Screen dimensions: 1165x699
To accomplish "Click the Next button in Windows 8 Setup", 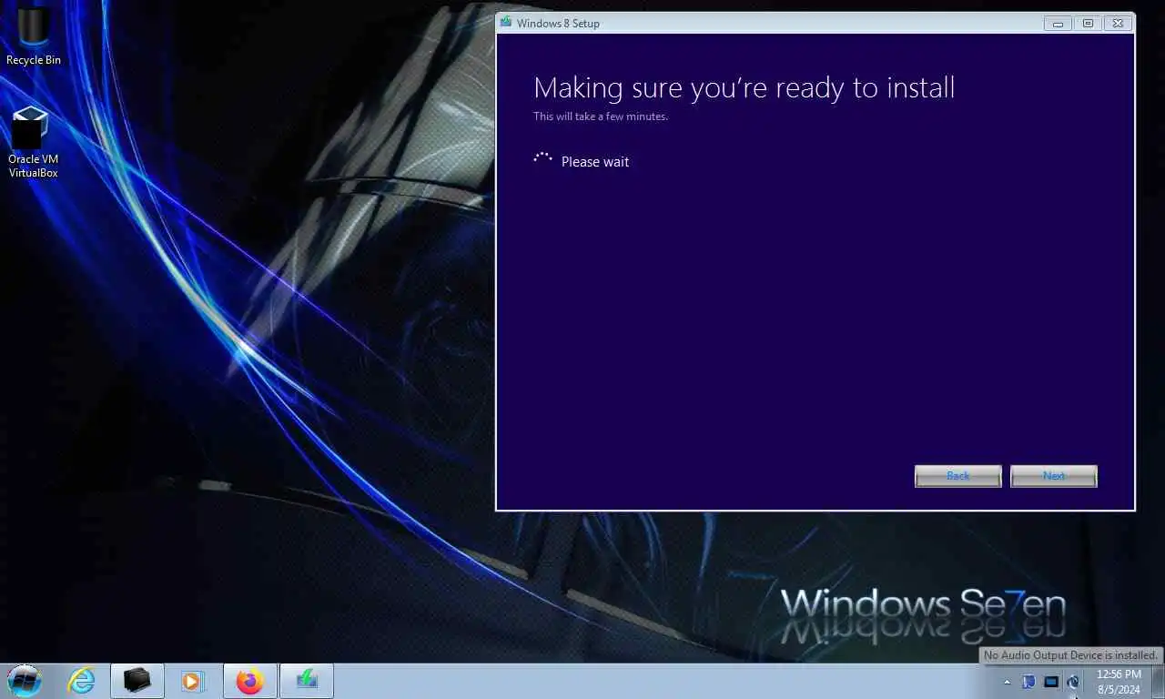I will tap(1053, 476).
